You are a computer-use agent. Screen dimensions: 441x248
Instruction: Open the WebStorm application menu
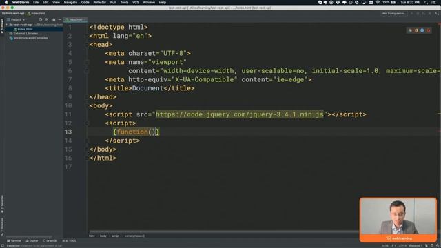(21, 2)
